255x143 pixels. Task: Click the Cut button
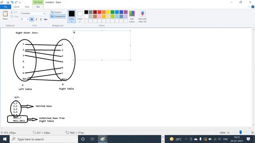[14, 12]
